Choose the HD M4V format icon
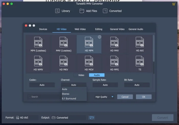This screenshot has height=125, width=179. tap(114, 42)
